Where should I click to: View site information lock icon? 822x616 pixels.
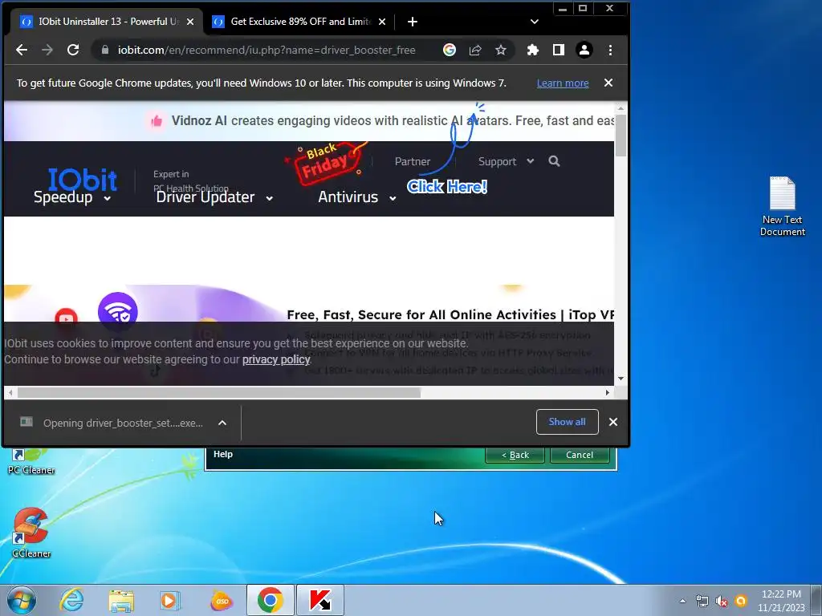coord(105,50)
